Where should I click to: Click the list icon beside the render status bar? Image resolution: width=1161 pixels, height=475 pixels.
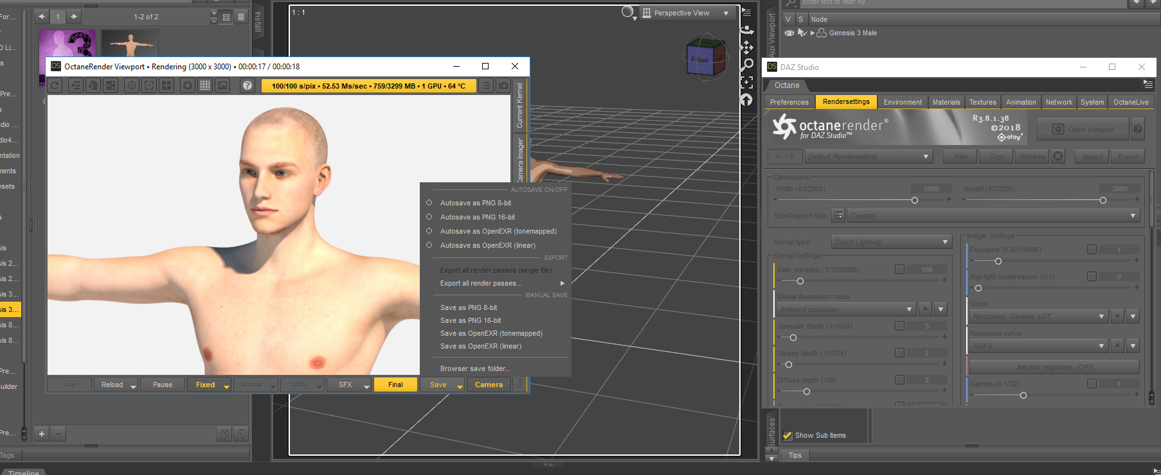[486, 85]
